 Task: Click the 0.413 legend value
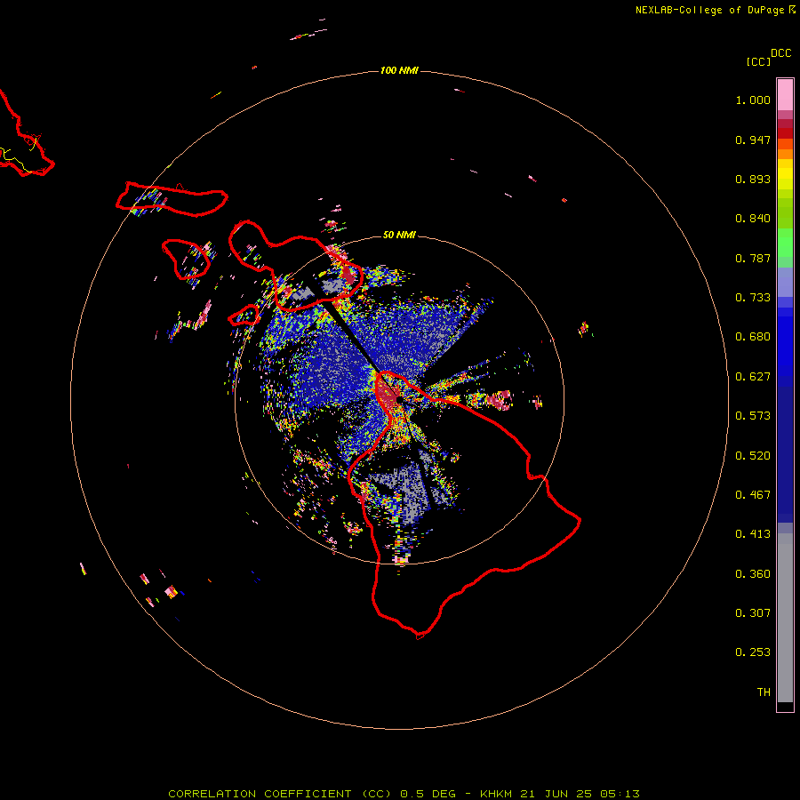point(753,534)
